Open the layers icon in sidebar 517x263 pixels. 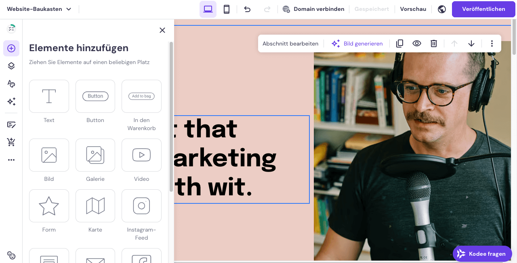11,66
